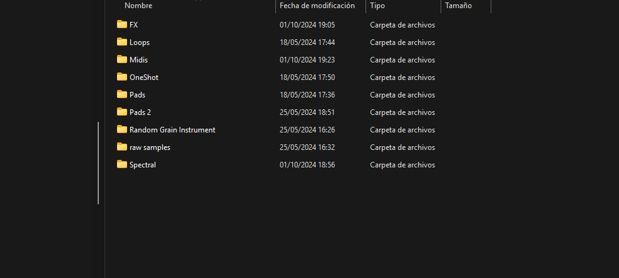Select the FX folder icon

click(122, 24)
